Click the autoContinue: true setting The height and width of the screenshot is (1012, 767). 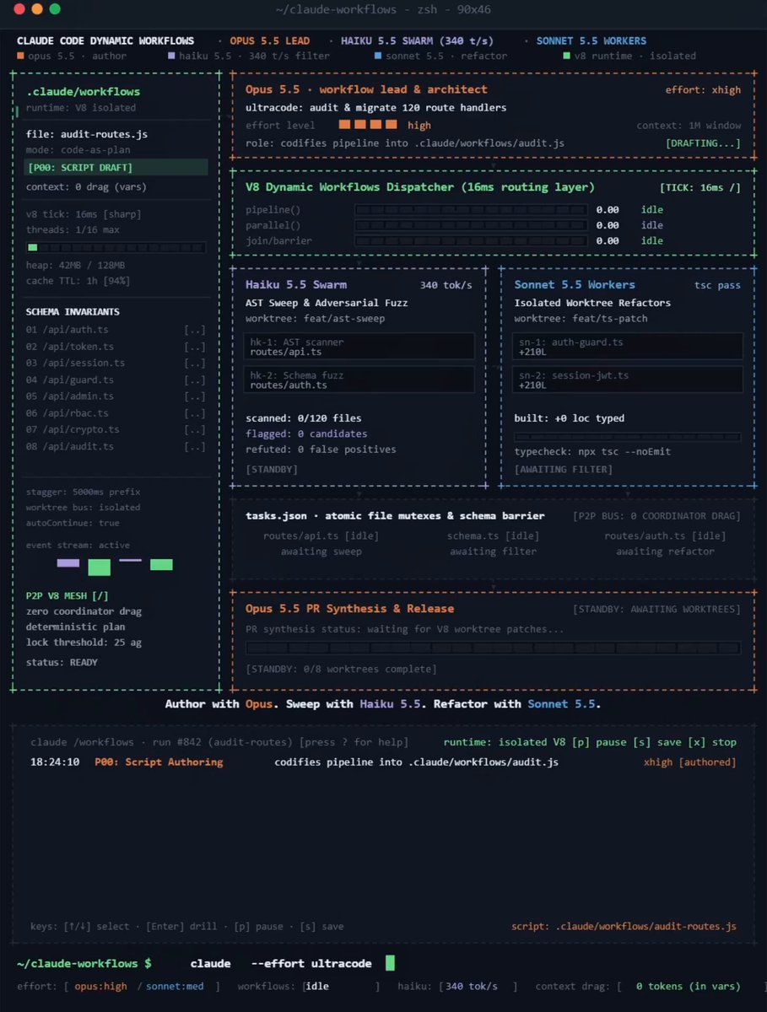pyautogui.click(x=72, y=524)
